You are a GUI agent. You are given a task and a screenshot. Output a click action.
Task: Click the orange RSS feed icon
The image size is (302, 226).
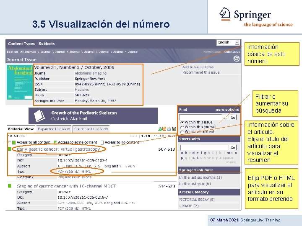click(164, 129)
